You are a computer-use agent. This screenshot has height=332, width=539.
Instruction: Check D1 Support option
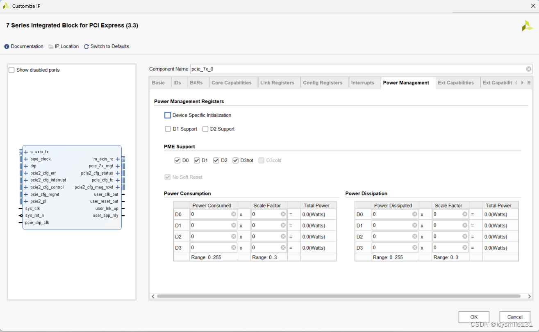pos(168,129)
